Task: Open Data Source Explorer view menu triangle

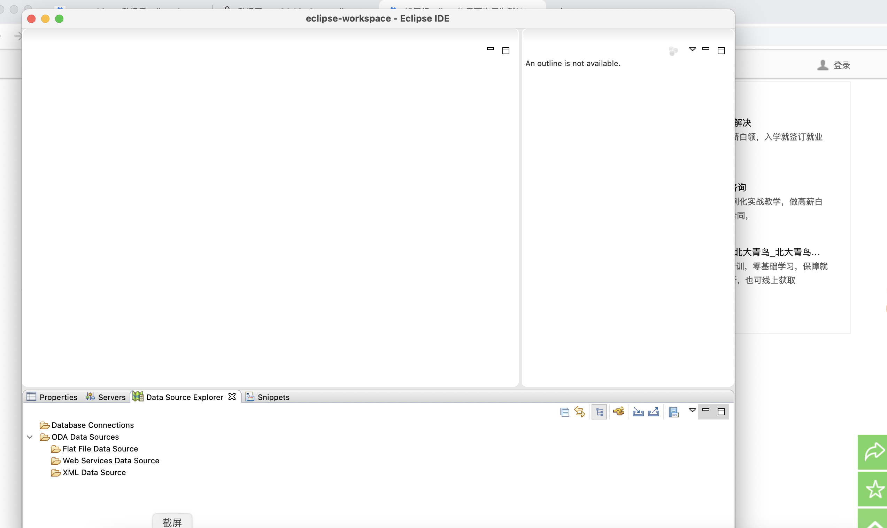Action: [x=692, y=410]
